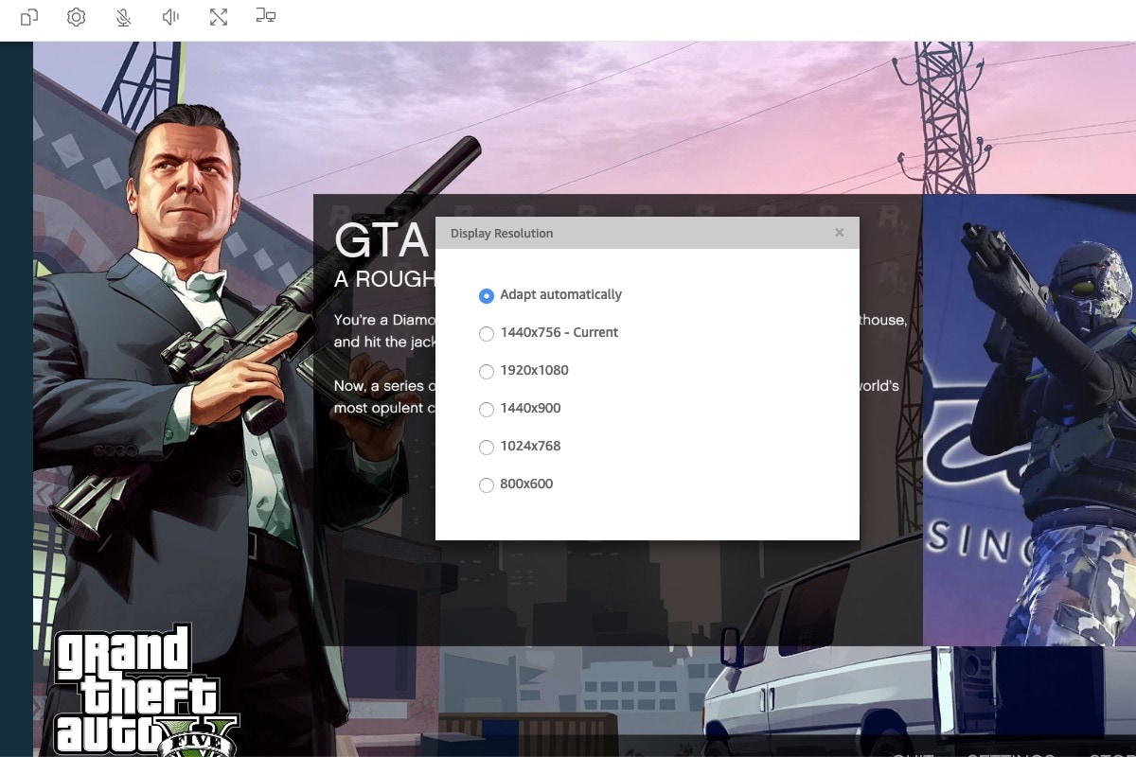The height and width of the screenshot is (757, 1136).
Task: Close the Display Resolution dialog
Action: 840,233
